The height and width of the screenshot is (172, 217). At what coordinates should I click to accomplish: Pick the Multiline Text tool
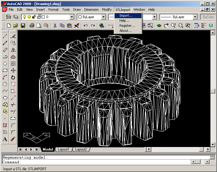tap(5, 139)
